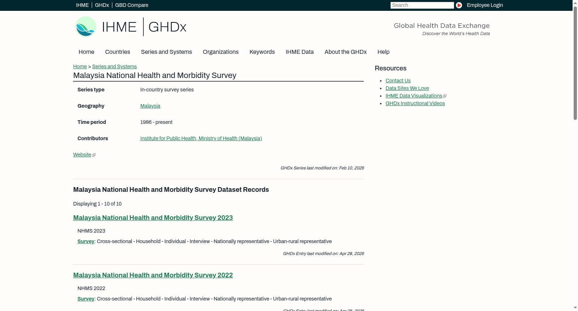This screenshot has width=578, height=311.
Task: Click the external icon next to IHME Data Visualizations
Action: click(445, 96)
